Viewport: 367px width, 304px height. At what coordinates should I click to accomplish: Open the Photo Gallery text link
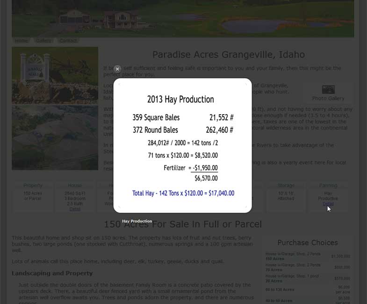(x=328, y=98)
